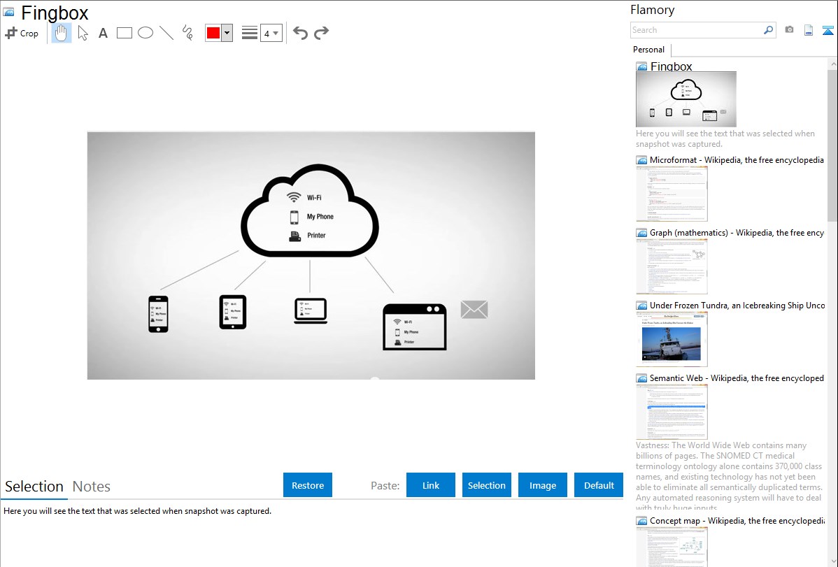The height and width of the screenshot is (567, 838).
Task: Choose the arrow pointer tool
Action: [83, 33]
